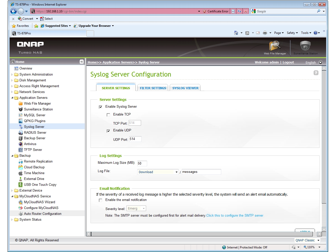The image size is (336, 252).
Task: Click the Refresh page button
Action: pos(239,11)
